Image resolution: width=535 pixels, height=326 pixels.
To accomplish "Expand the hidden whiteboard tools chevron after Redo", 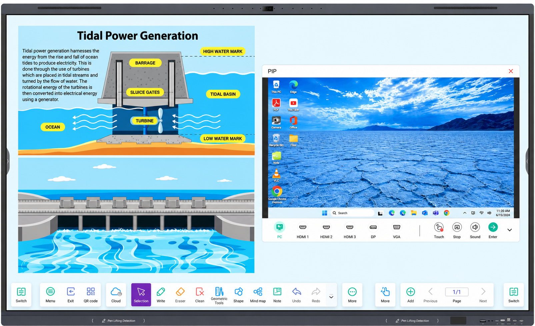I will click(x=331, y=297).
